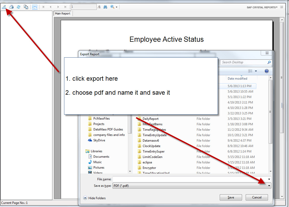Click the Copy icon in the toolbar

(26, 7)
